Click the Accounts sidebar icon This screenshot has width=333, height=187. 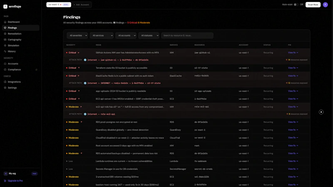(x=5, y=64)
